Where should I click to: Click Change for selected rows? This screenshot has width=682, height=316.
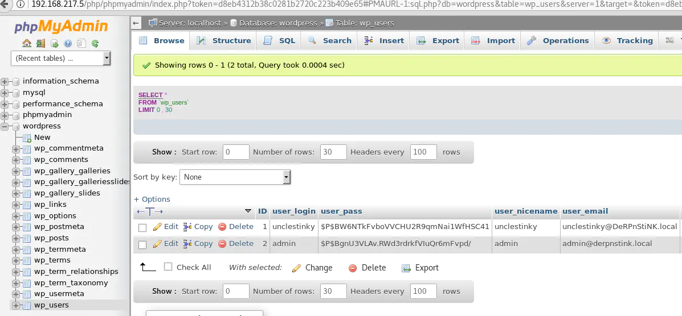[312, 268]
